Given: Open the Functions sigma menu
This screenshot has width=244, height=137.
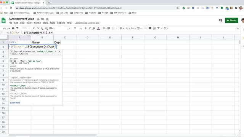Looking at the screenshot, I should [165, 28].
